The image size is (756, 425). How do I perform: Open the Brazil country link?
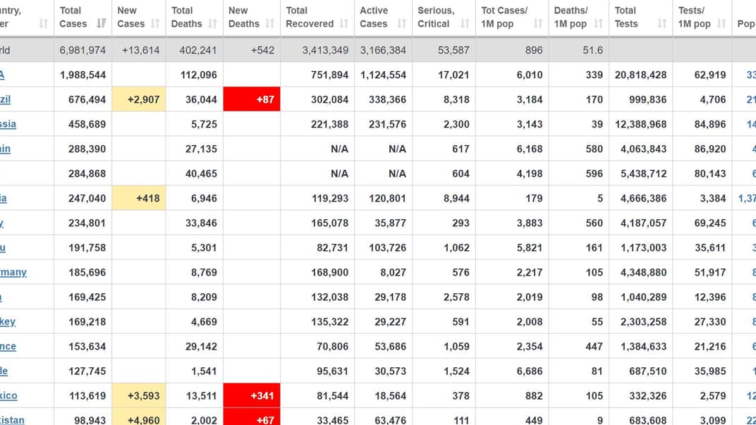[5, 99]
